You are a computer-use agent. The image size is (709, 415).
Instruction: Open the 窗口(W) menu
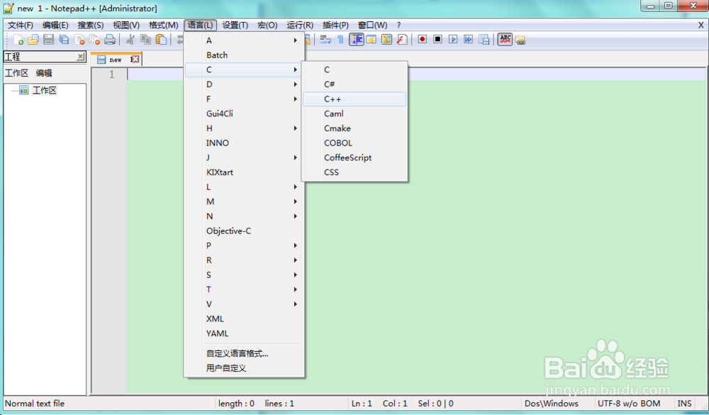pos(373,25)
